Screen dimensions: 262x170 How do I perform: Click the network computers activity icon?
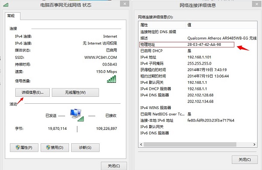77,115
